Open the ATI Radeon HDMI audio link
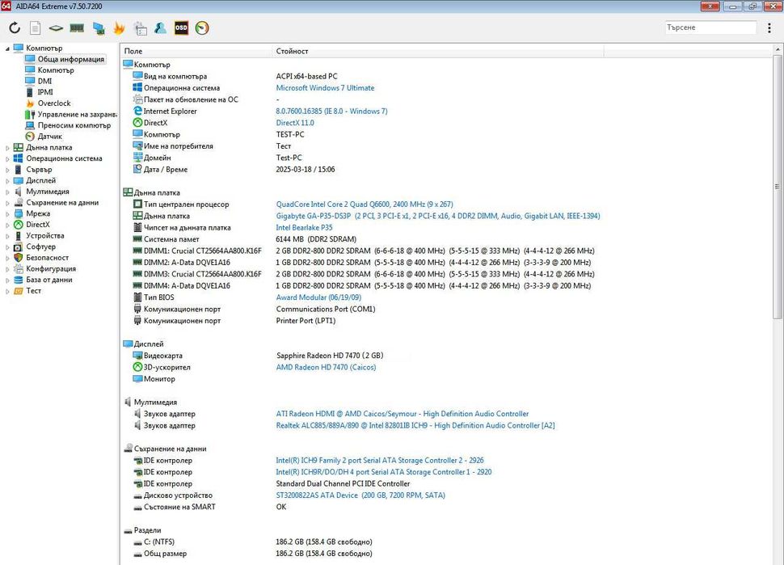The height and width of the screenshot is (565, 784). 402,414
